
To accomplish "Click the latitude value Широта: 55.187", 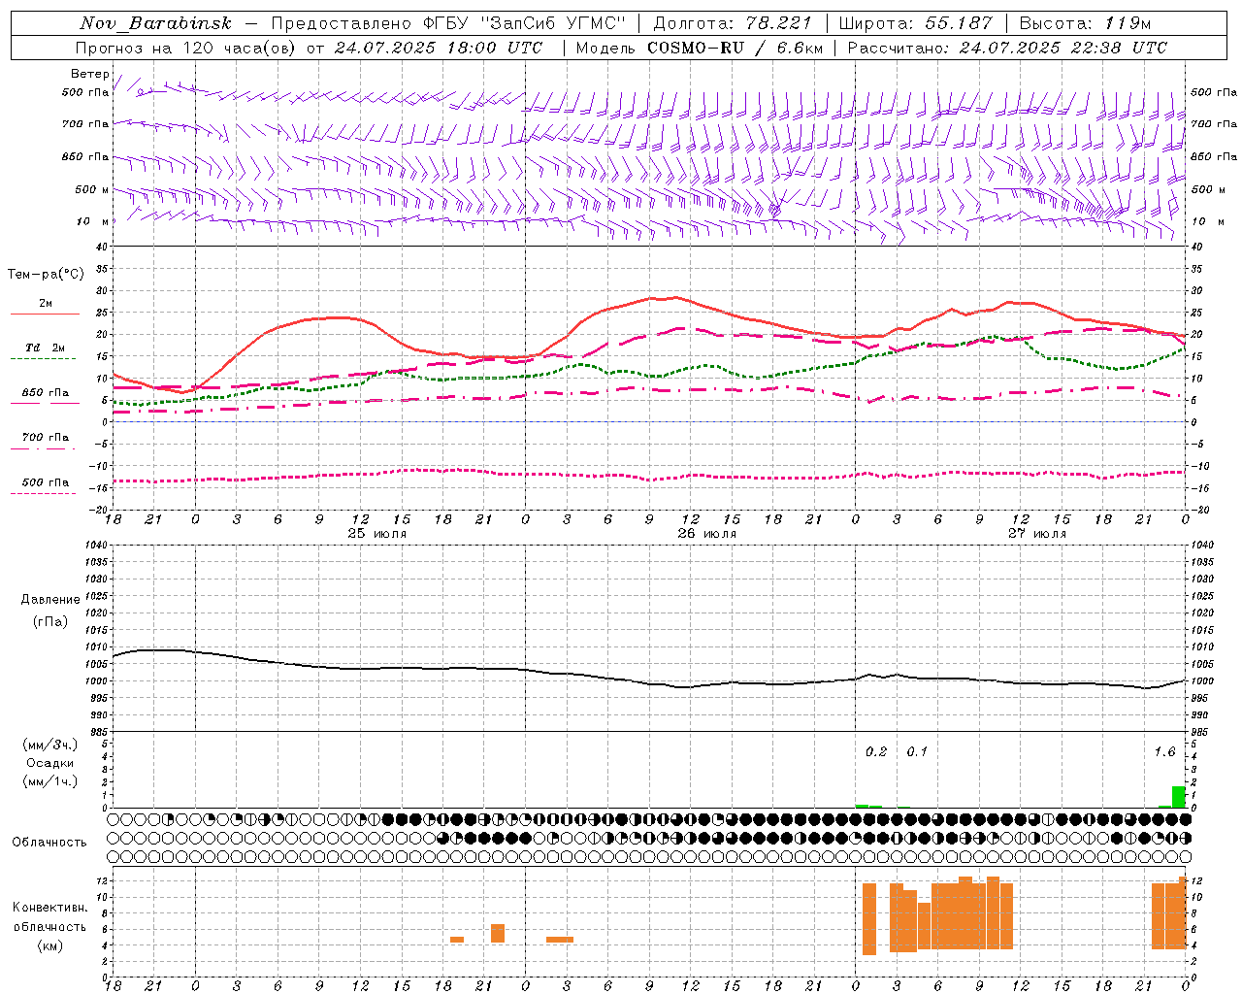I will (915, 23).
